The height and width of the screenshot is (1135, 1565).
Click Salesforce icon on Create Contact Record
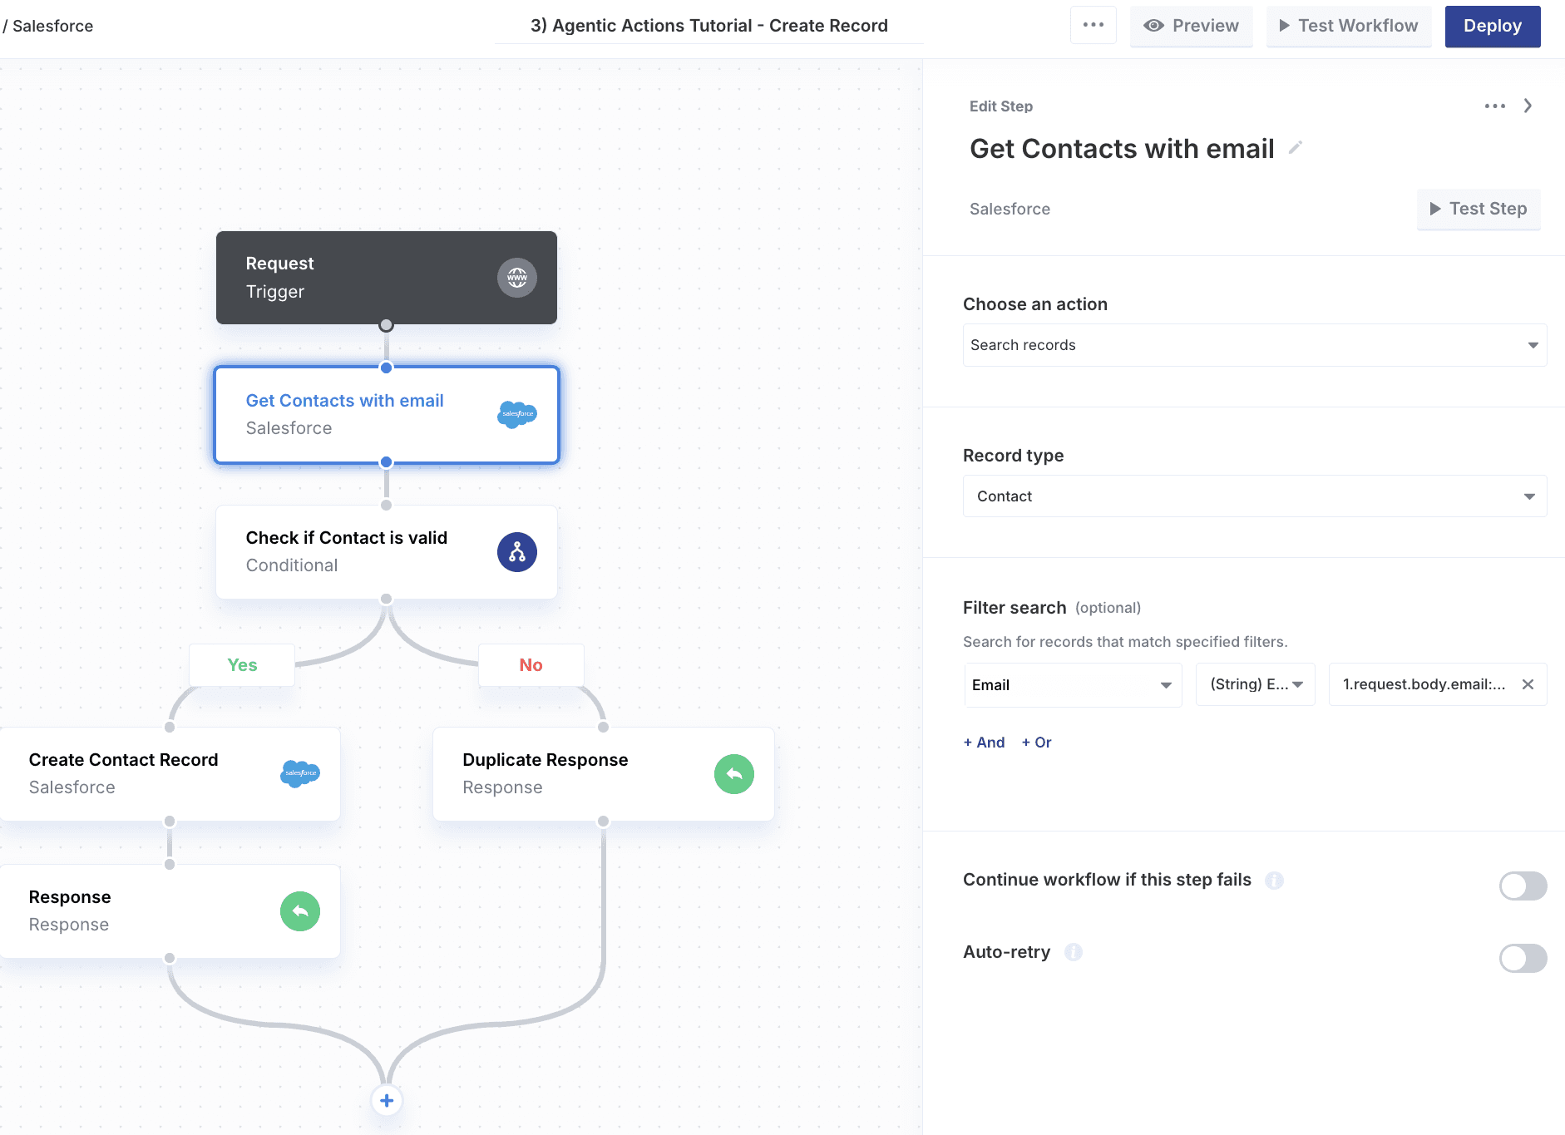[300, 774]
